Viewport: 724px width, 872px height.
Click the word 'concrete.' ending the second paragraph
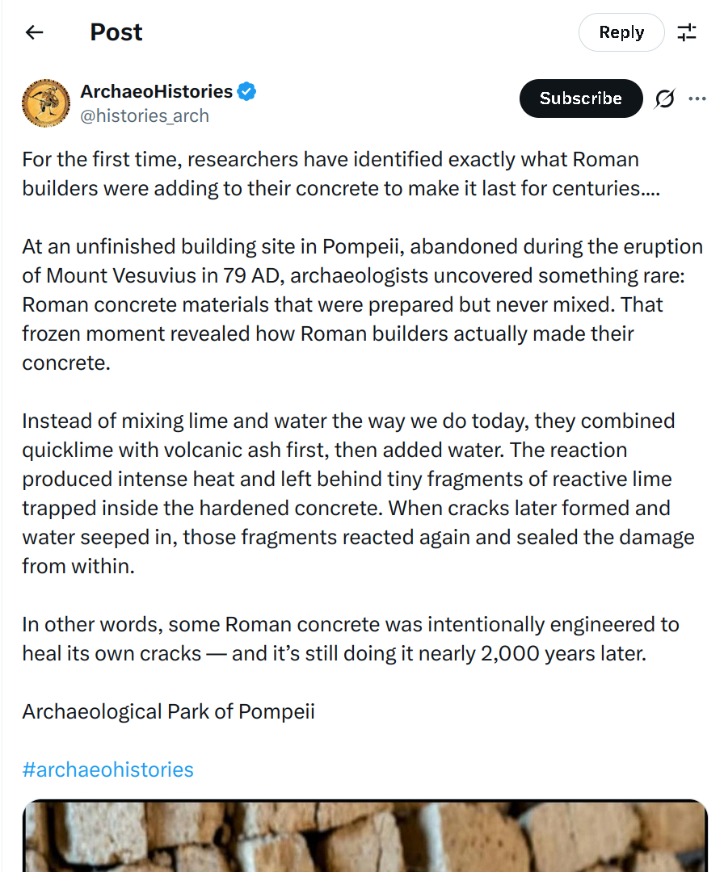coord(66,363)
